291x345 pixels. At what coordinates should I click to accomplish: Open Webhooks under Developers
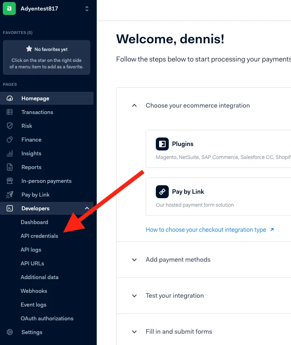[x=34, y=291]
